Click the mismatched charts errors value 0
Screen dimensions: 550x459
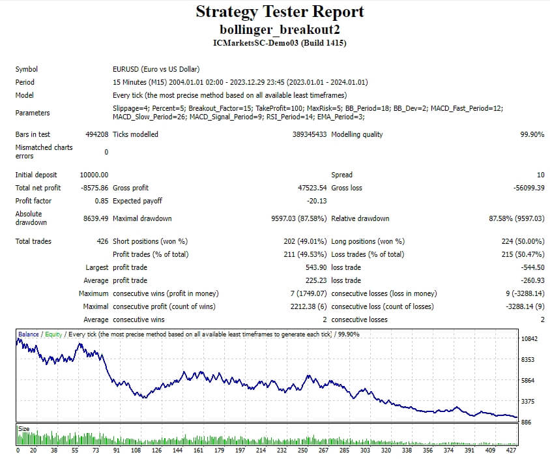[106, 152]
